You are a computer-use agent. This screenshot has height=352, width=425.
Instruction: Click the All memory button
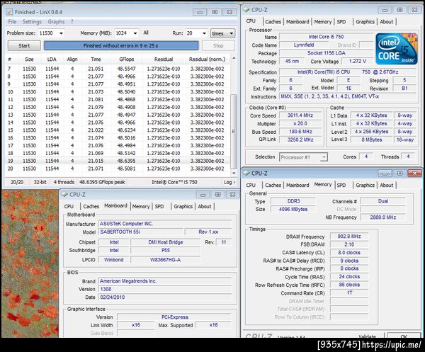coord(146,33)
